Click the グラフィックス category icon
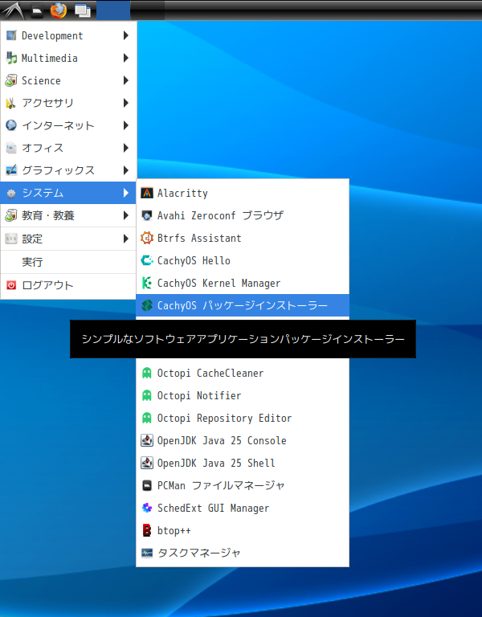 coord(11,170)
